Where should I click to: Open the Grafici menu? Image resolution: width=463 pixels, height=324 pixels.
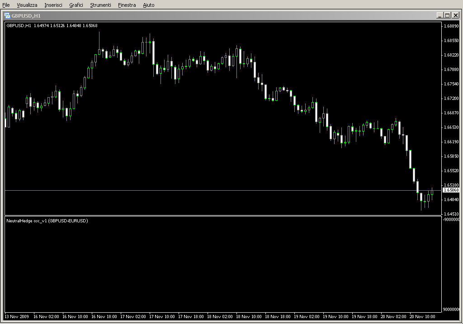[76, 5]
